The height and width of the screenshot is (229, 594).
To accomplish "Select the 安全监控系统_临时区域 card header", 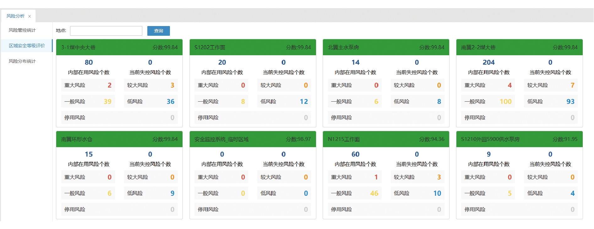I will pos(253,139).
